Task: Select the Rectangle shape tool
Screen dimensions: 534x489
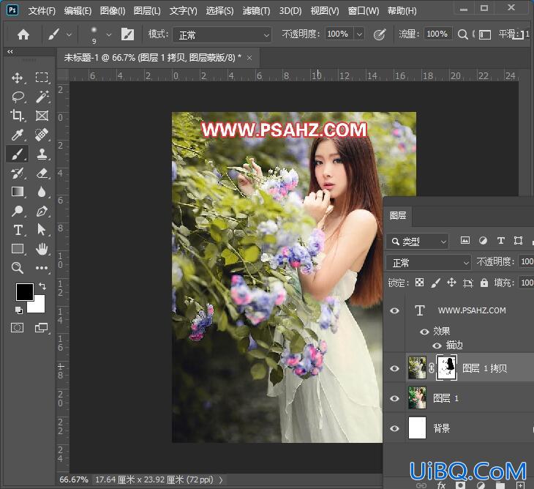Action: (x=17, y=249)
